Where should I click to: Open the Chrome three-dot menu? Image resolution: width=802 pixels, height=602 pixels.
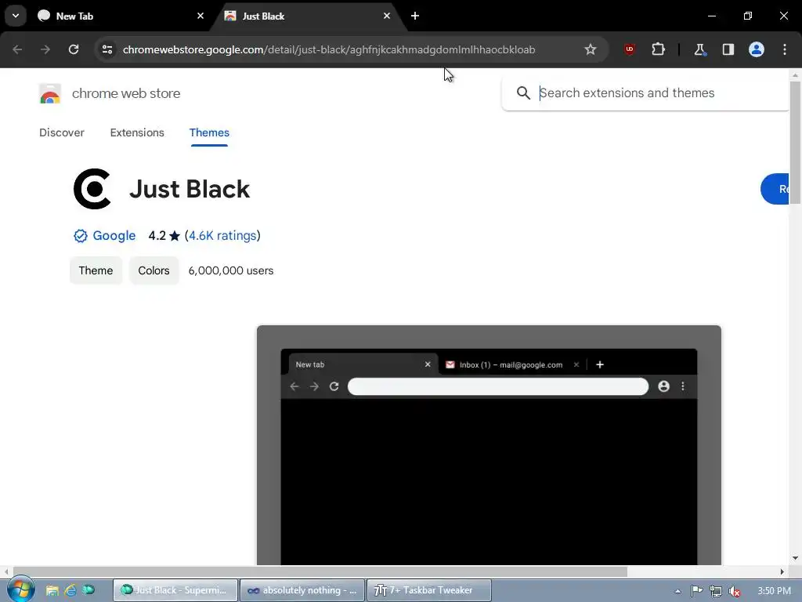click(x=785, y=49)
